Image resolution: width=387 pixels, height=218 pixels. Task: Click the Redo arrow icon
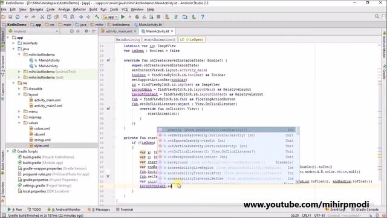[33, 17]
